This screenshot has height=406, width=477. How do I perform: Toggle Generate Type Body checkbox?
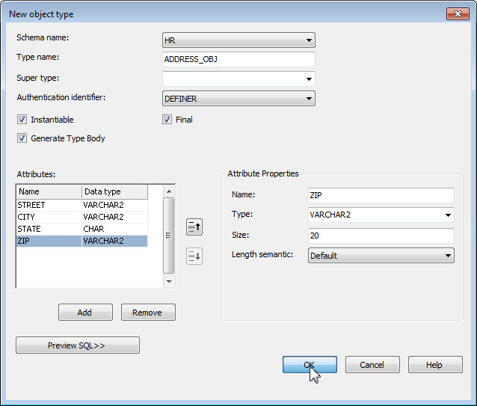coord(22,138)
